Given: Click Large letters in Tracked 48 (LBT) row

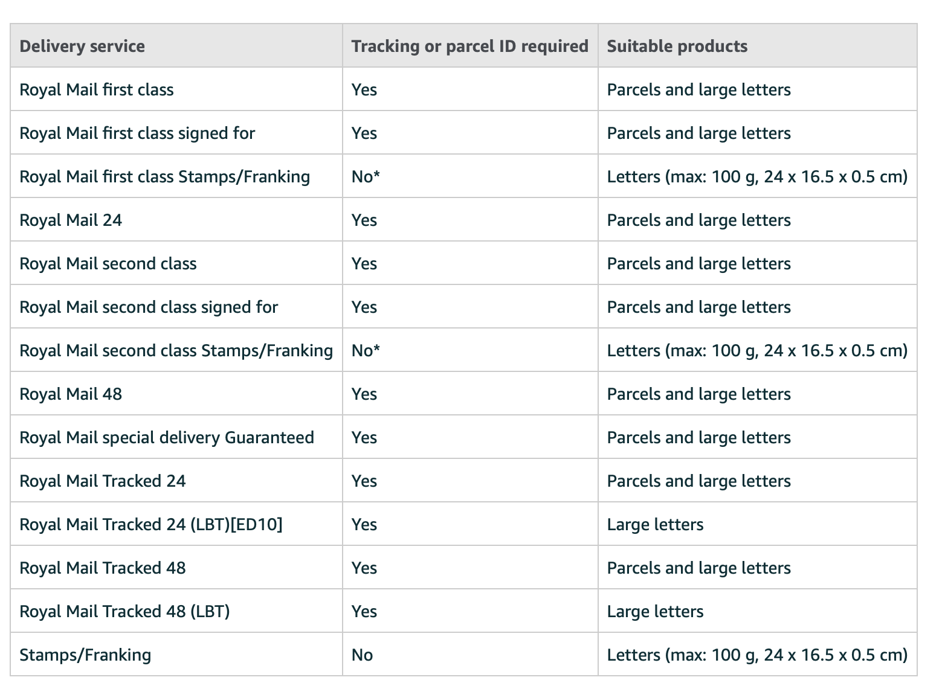Looking at the screenshot, I should pyautogui.click(x=655, y=612).
